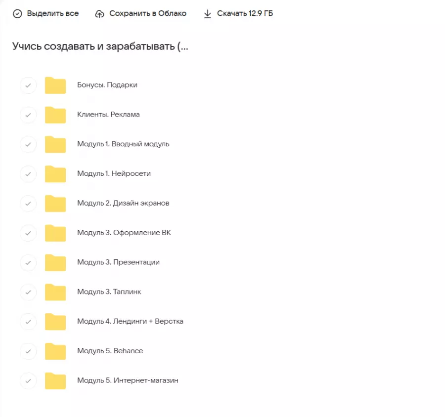The width and height of the screenshot is (445, 417).
Task: Mark the checkbox beside Бонусы. Подарки
Action: tap(28, 85)
